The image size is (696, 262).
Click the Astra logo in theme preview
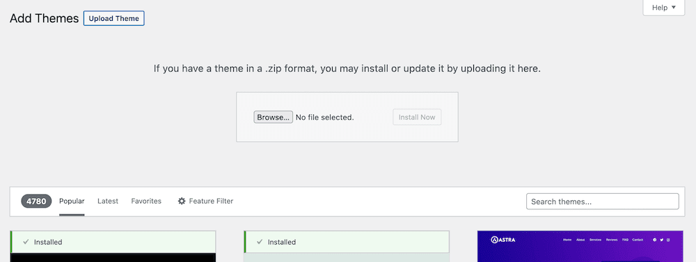click(503, 240)
